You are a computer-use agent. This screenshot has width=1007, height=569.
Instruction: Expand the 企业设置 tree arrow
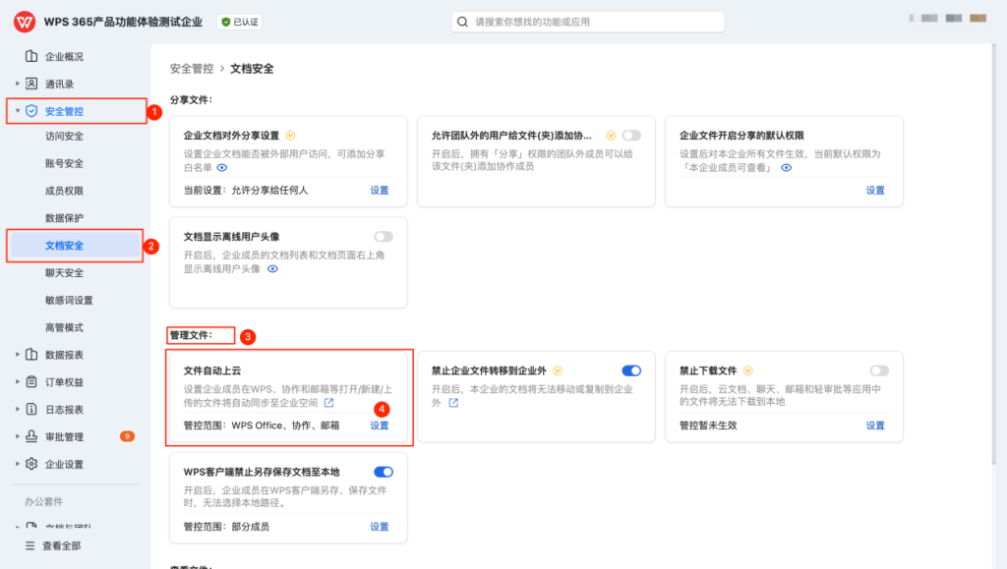coord(18,464)
